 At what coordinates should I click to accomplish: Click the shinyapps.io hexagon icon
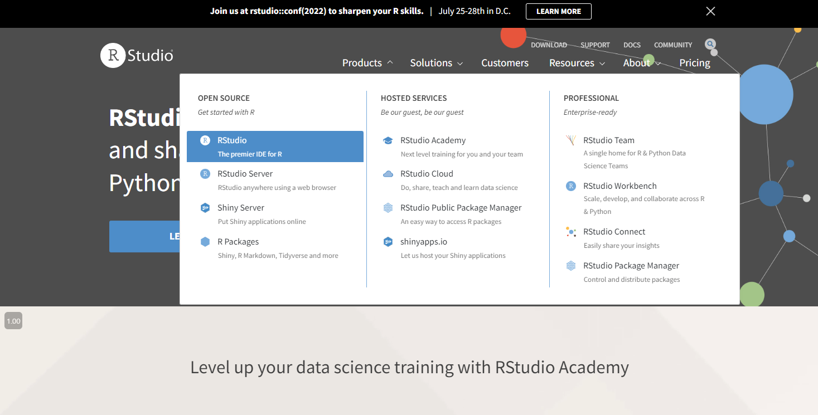[x=388, y=242]
